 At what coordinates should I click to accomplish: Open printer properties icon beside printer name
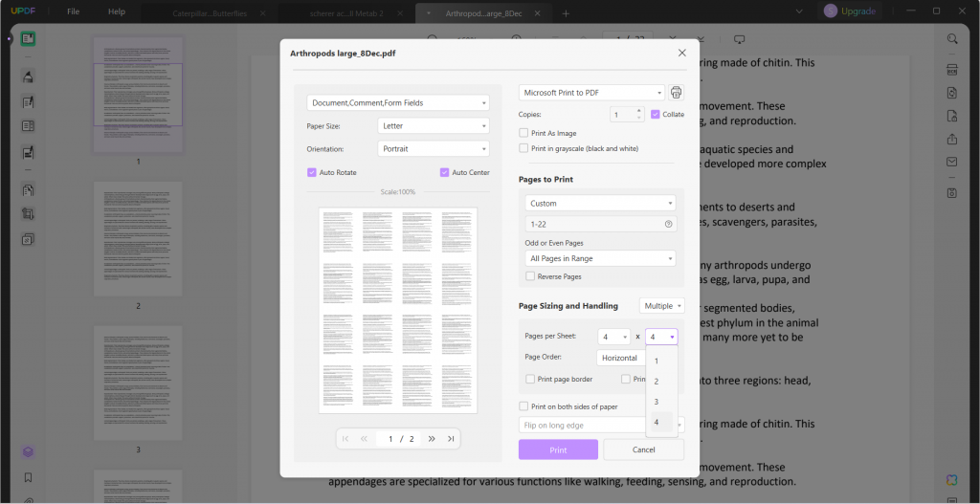tap(676, 93)
